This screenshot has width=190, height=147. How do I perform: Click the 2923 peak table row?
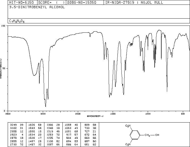(17, 135)
